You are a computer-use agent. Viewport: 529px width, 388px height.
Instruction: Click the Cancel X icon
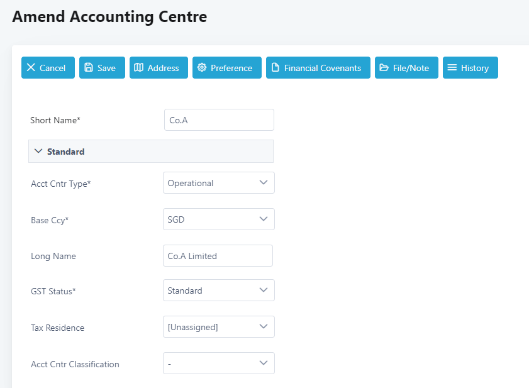click(x=31, y=68)
